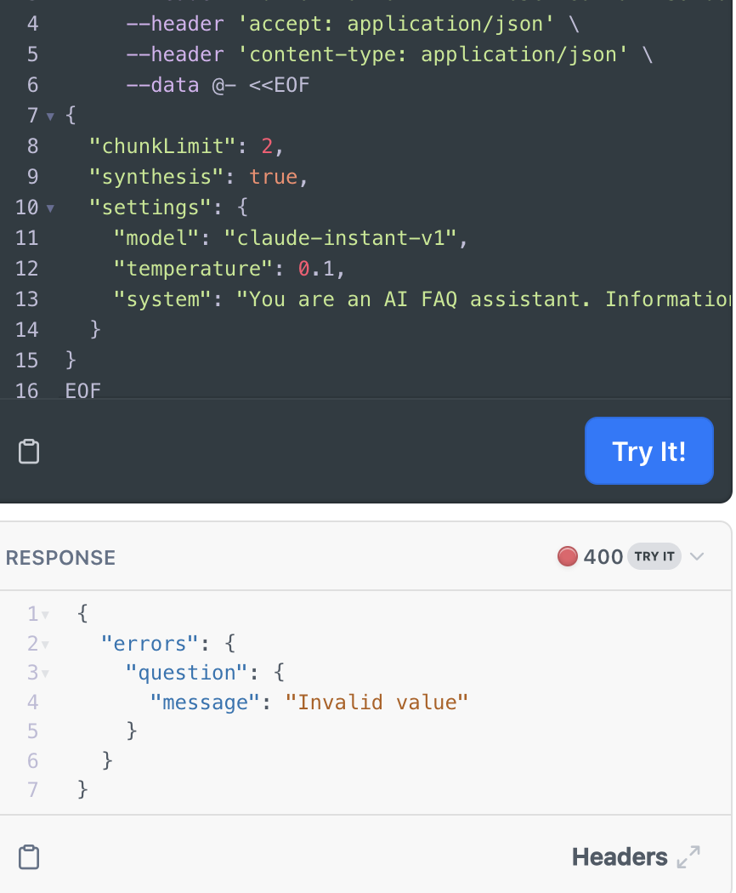Screen dimensions: 736x893
Task: Collapse the settings object at line 10
Action: tap(50, 208)
